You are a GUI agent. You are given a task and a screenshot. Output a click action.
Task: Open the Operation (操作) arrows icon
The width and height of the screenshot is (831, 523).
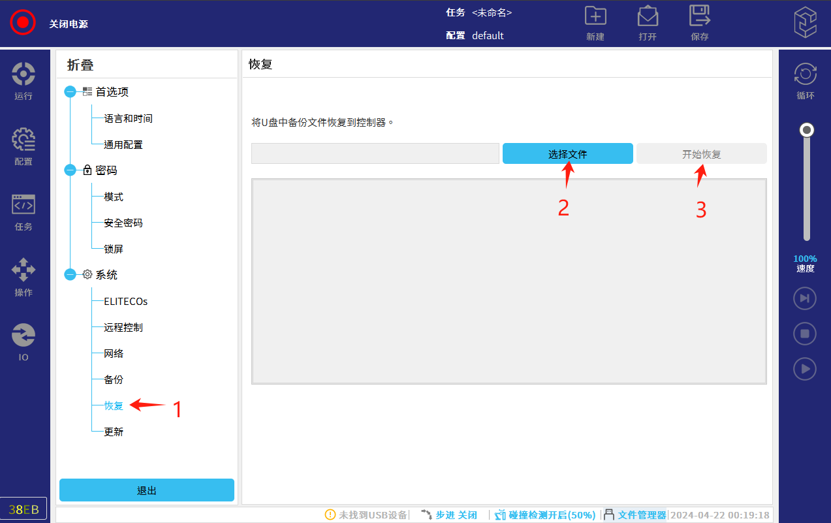24,270
